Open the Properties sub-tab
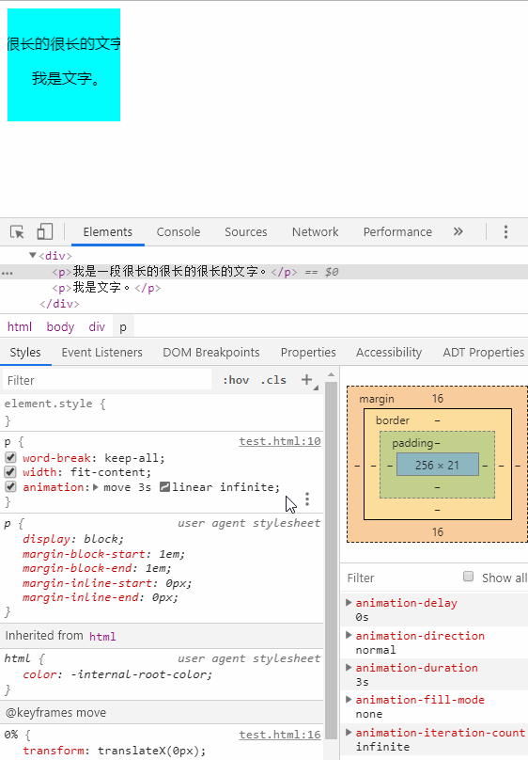The height and width of the screenshot is (760, 528). point(308,353)
